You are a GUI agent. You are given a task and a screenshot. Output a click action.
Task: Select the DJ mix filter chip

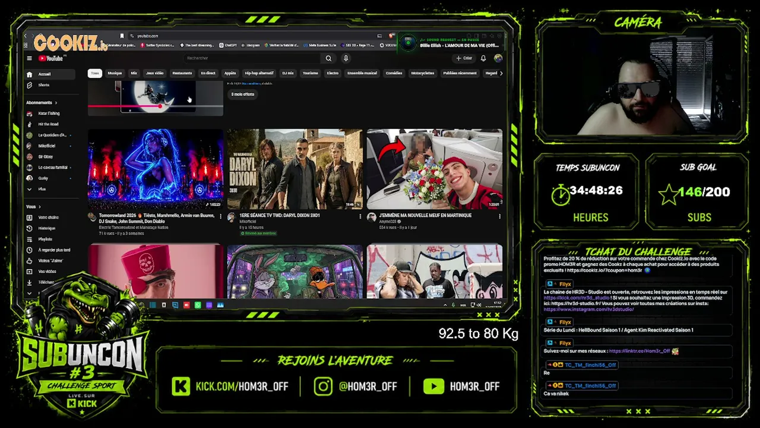(288, 73)
